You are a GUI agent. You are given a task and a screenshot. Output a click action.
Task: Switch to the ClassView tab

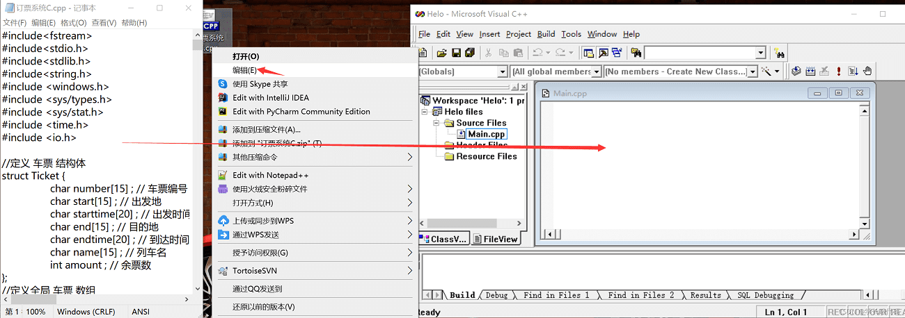[443, 239]
